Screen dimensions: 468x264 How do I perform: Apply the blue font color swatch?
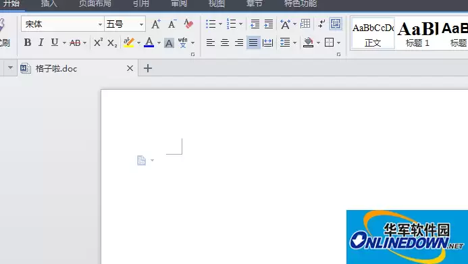[x=149, y=43]
